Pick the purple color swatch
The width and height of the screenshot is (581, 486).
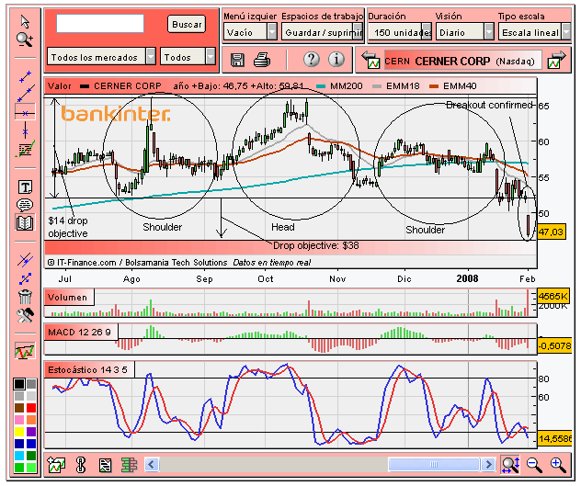(x=31, y=432)
